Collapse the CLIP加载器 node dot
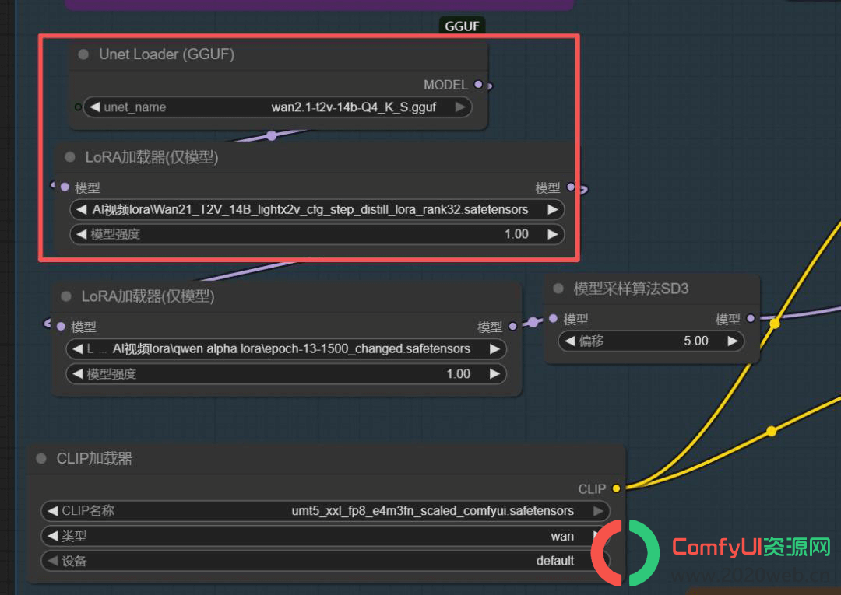 40,458
